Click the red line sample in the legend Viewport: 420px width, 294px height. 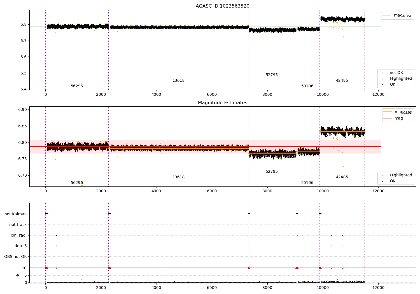(388, 118)
